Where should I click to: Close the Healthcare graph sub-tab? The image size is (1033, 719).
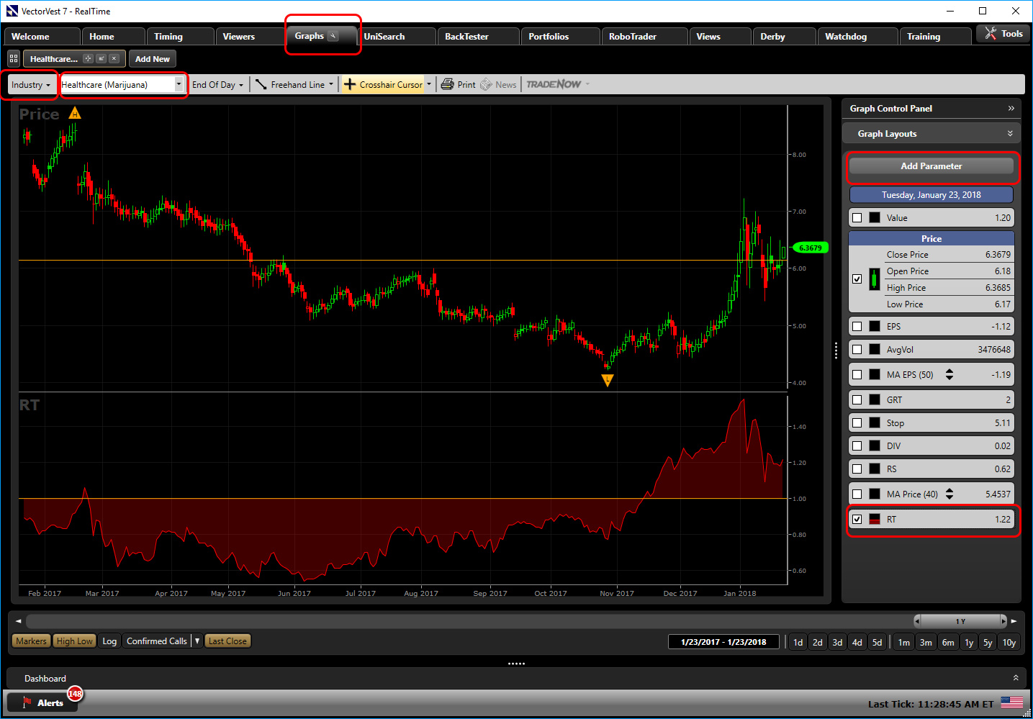tap(114, 59)
